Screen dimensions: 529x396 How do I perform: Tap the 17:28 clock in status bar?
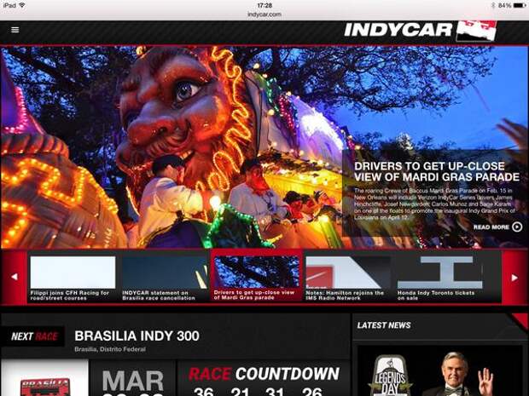pos(264,5)
